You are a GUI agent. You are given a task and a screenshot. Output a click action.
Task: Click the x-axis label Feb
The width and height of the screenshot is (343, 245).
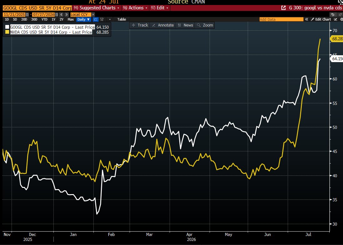tap(111, 234)
